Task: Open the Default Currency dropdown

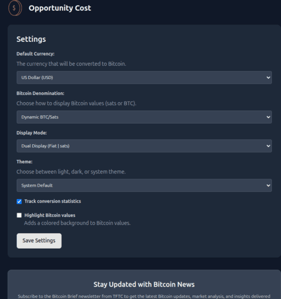Action: 144,78
